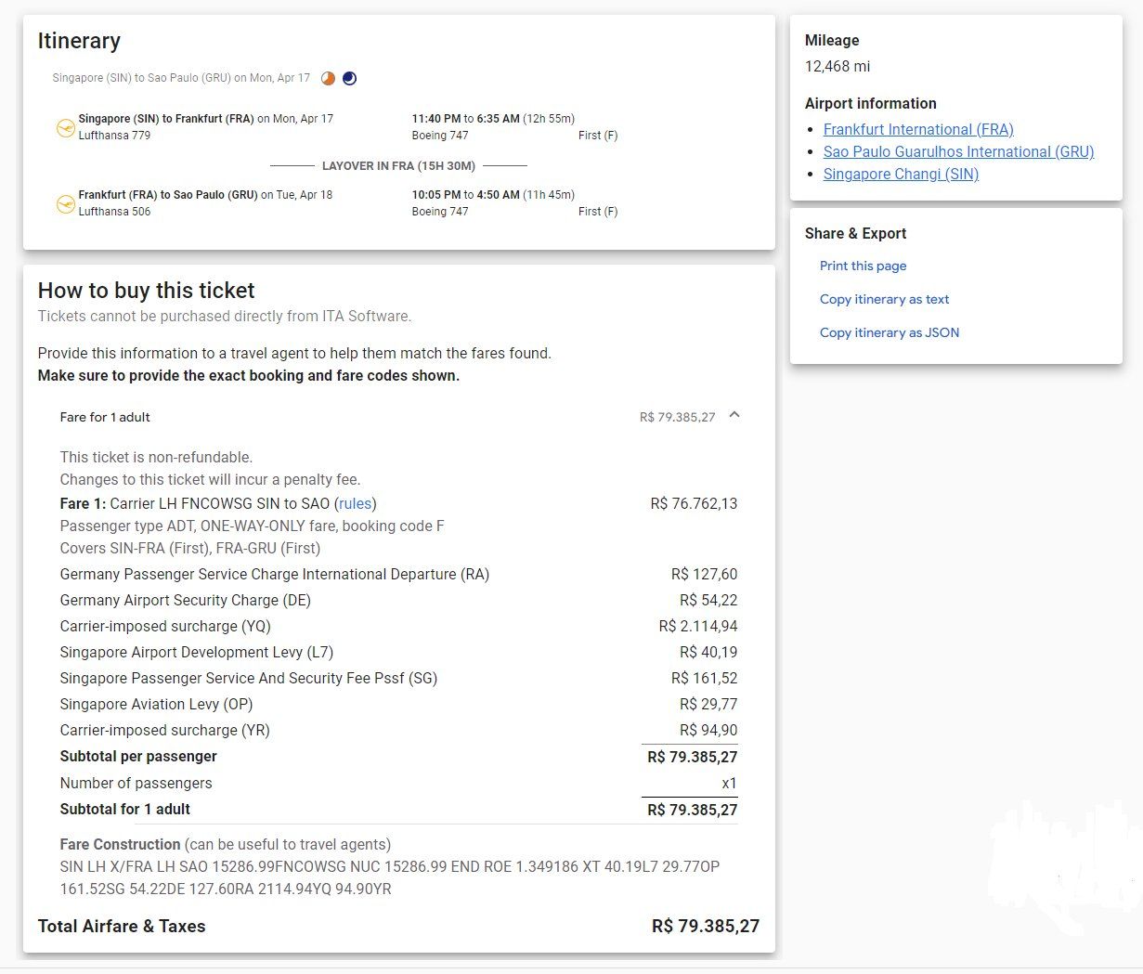Click the Frankfurt (FRA) to Sao Paulo (GRU) segment title
The height and width of the screenshot is (974, 1143).
tap(168, 195)
